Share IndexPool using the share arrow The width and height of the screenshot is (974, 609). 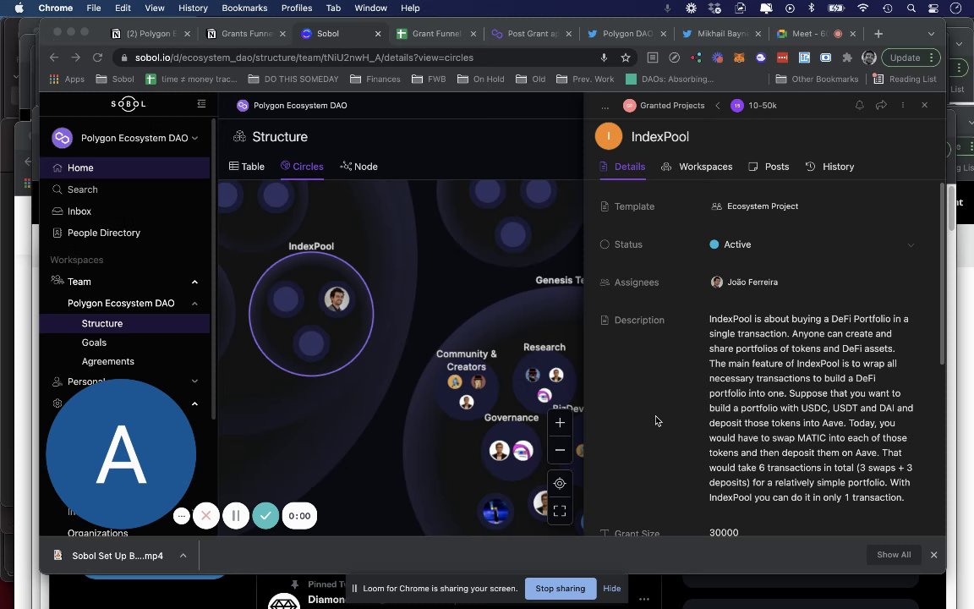(x=881, y=105)
